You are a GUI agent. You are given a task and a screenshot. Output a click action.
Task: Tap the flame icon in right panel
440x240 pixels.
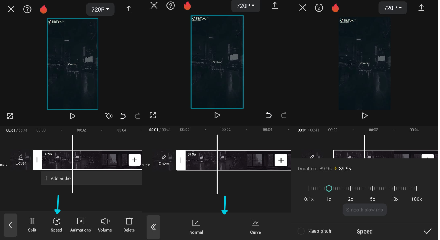pyautogui.click(x=335, y=8)
